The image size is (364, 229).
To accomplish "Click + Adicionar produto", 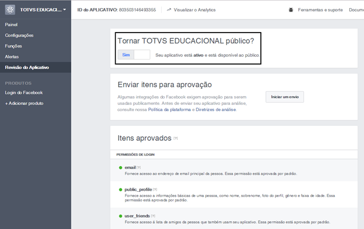I will [x=24, y=103].
